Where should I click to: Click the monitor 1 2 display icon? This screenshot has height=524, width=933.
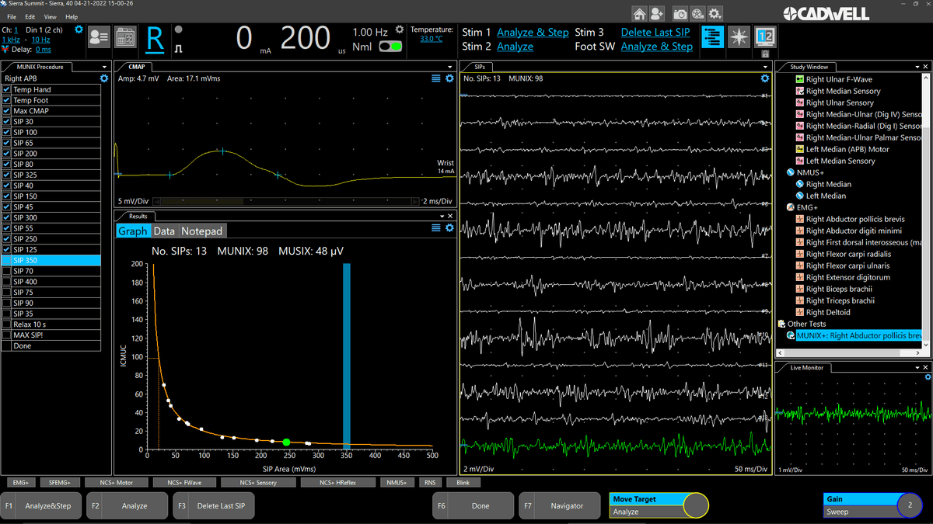[765, 37]
